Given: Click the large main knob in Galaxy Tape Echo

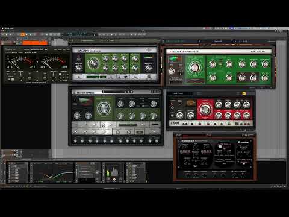Looking at the screenshot, I should point(93,63).
